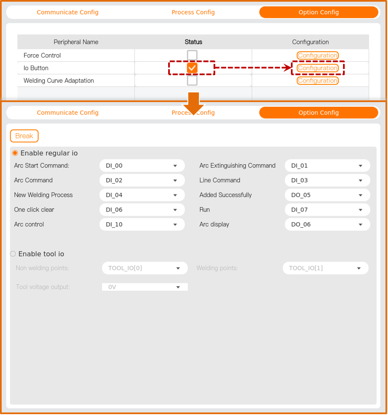Enable the Force Control checkbox
This screenshot has width=388, height=415.
click(x=192, y=55)
